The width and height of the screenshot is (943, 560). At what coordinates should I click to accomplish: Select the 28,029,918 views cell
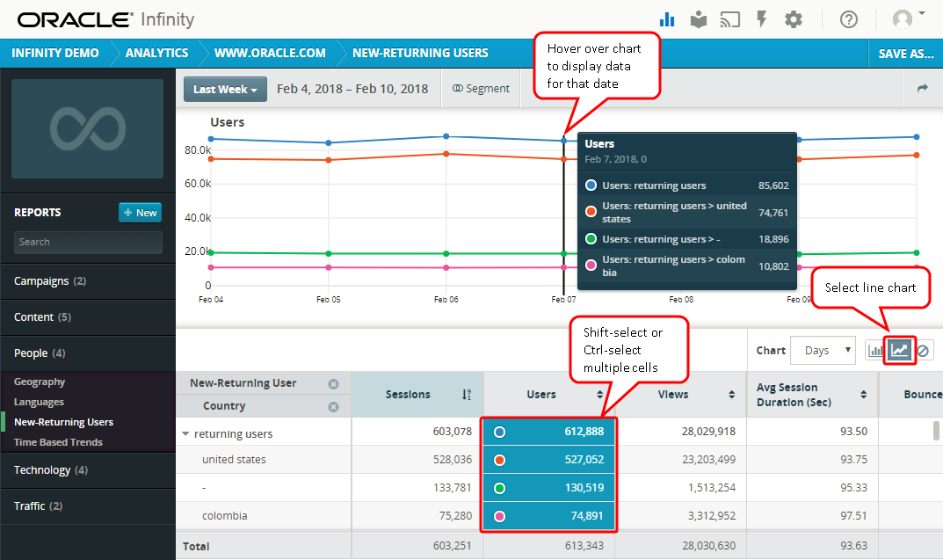680,432
